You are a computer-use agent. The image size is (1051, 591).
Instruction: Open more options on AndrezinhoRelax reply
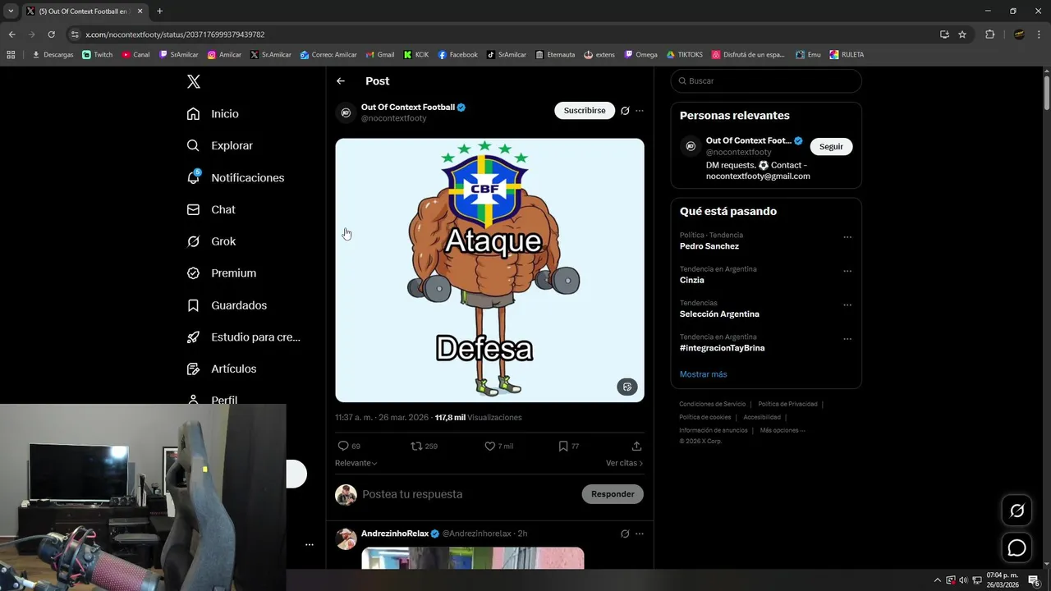coord(640,534)
